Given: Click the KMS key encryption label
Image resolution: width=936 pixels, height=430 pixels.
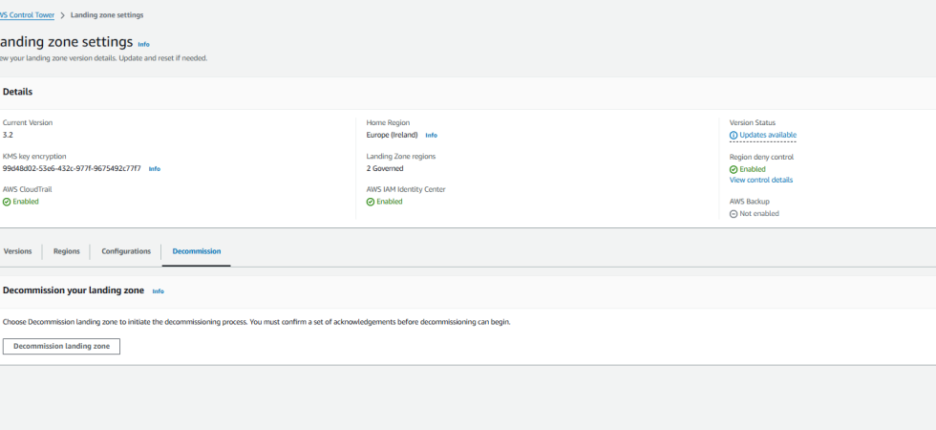Looking at the screenshot, I should (x=34, y=157).
